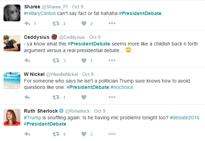Open the #debate2016 hashtag link
Image resolution: width=205 pixels, height=141 pixels.
(x=185, y=118)
